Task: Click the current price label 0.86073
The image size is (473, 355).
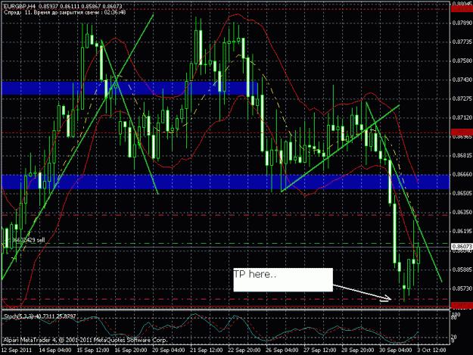Action: point(462,247)
